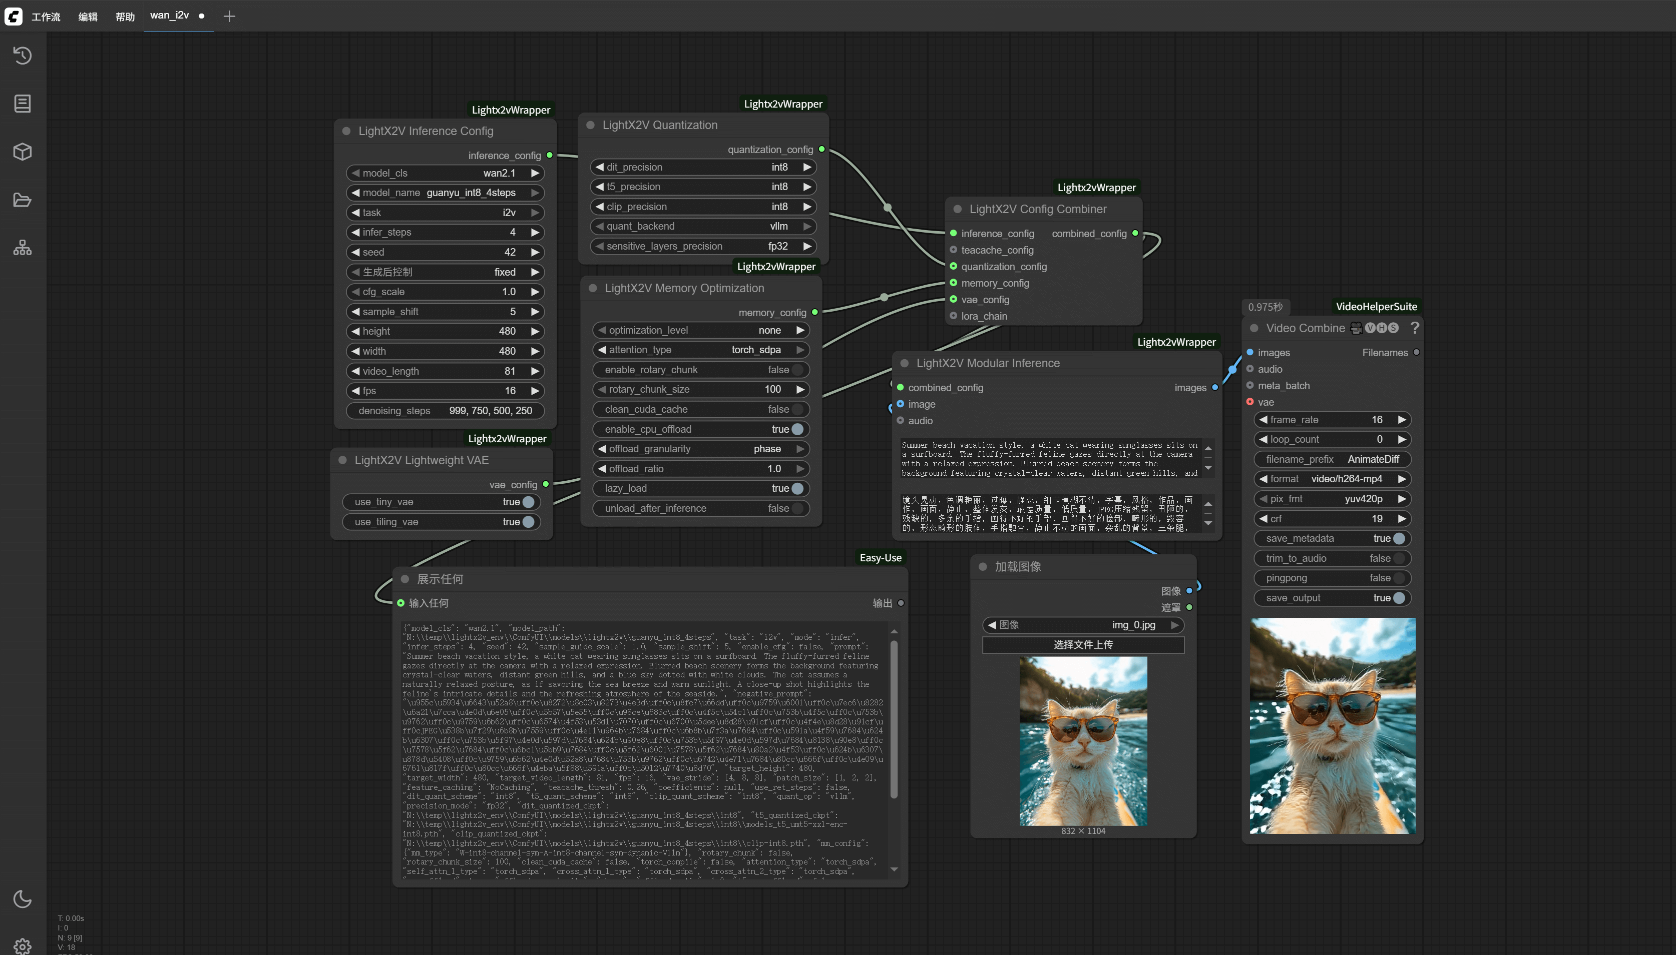Create a new workflow tab with the plus button
Screen dimensions: 1676x955
pyautogui.click(x=229, y=16)
